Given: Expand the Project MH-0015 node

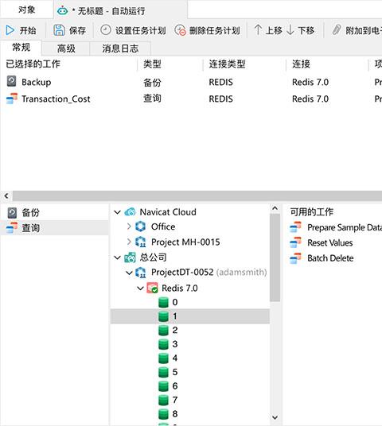Looking at the screenshot, I should coord(129,242).
